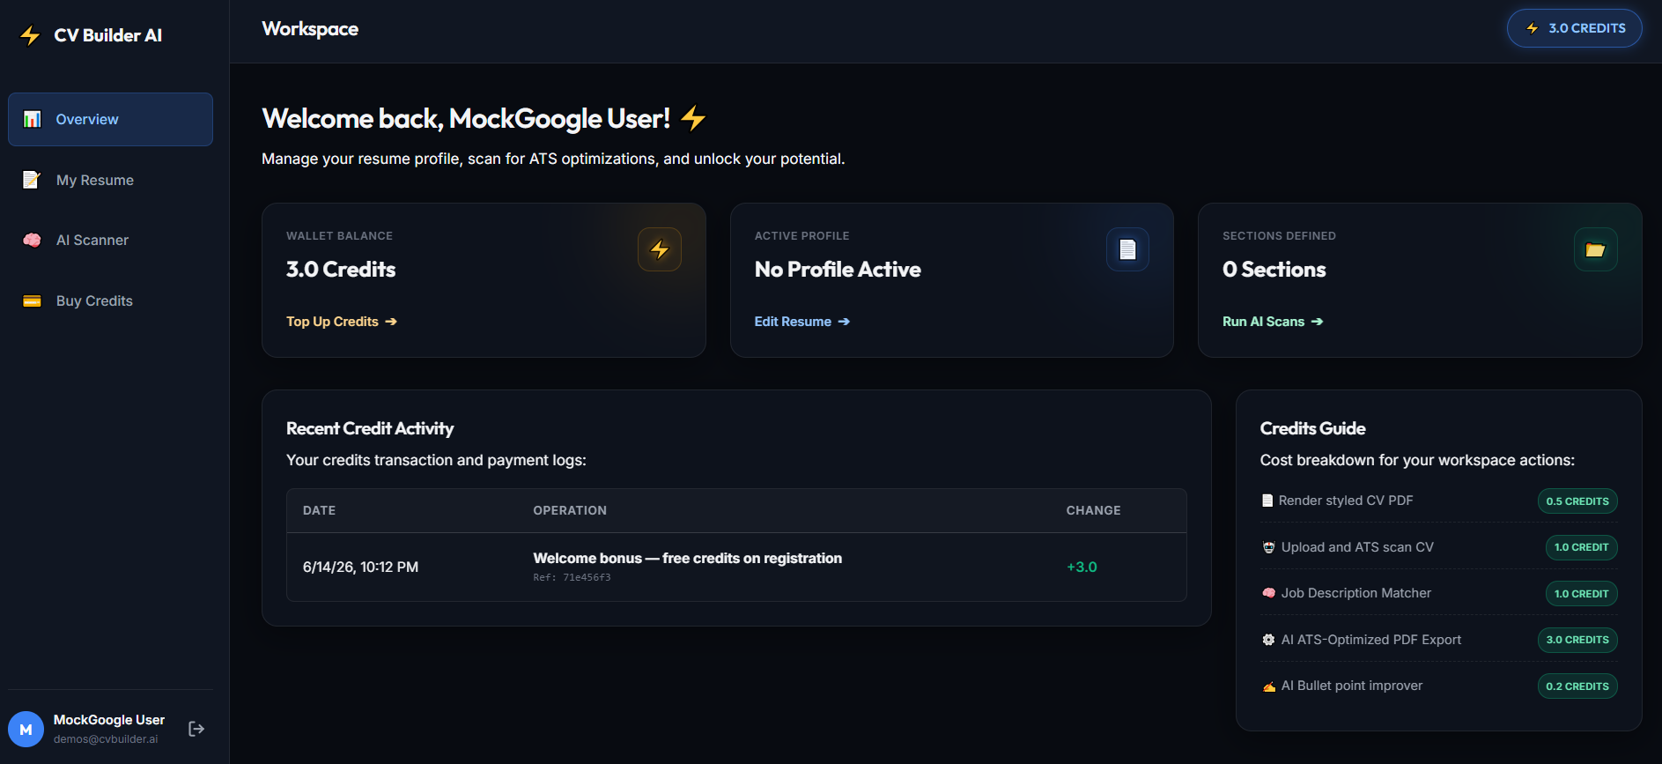Click the DATE column header

(x=319, y=510)
